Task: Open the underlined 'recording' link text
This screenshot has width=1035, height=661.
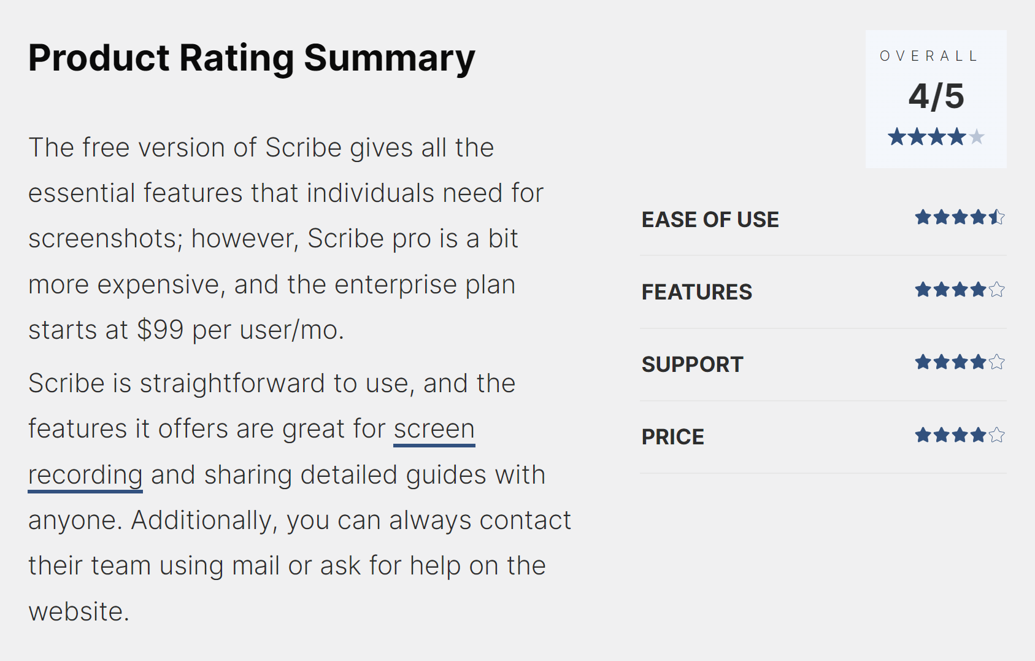Action: (x=85, y=475)
